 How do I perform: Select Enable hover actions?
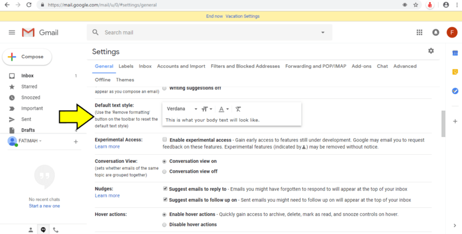point(165,214)
